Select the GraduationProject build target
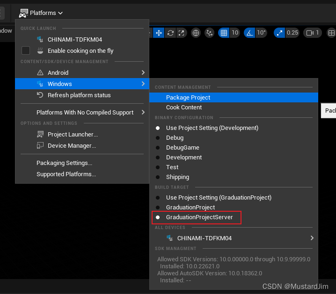 (x=234, y=208)
